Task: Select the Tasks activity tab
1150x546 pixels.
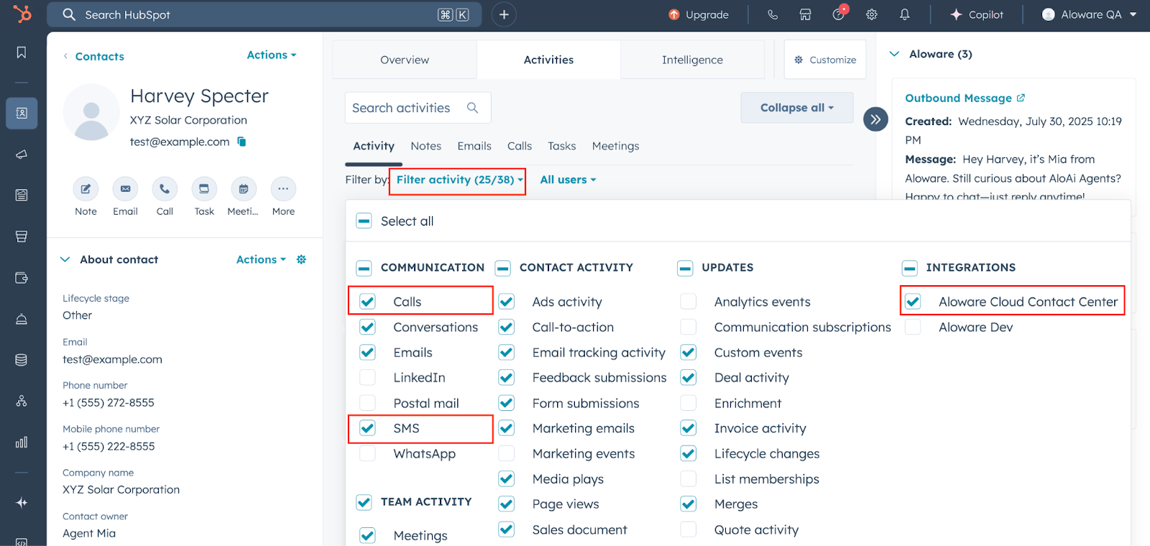Action: [562, 146]
